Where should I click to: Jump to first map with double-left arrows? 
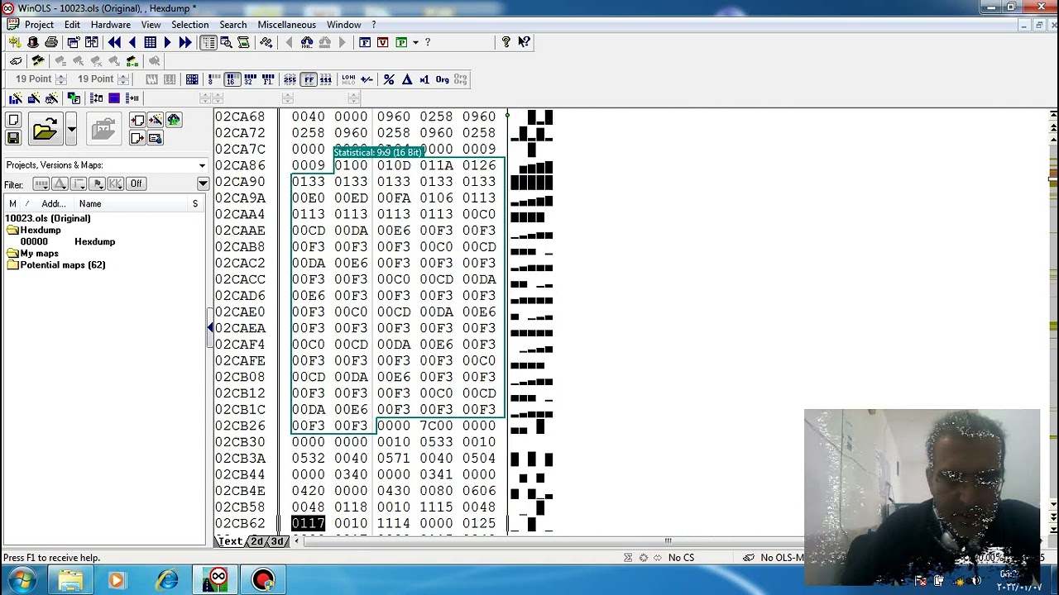(x=114, y=42)
